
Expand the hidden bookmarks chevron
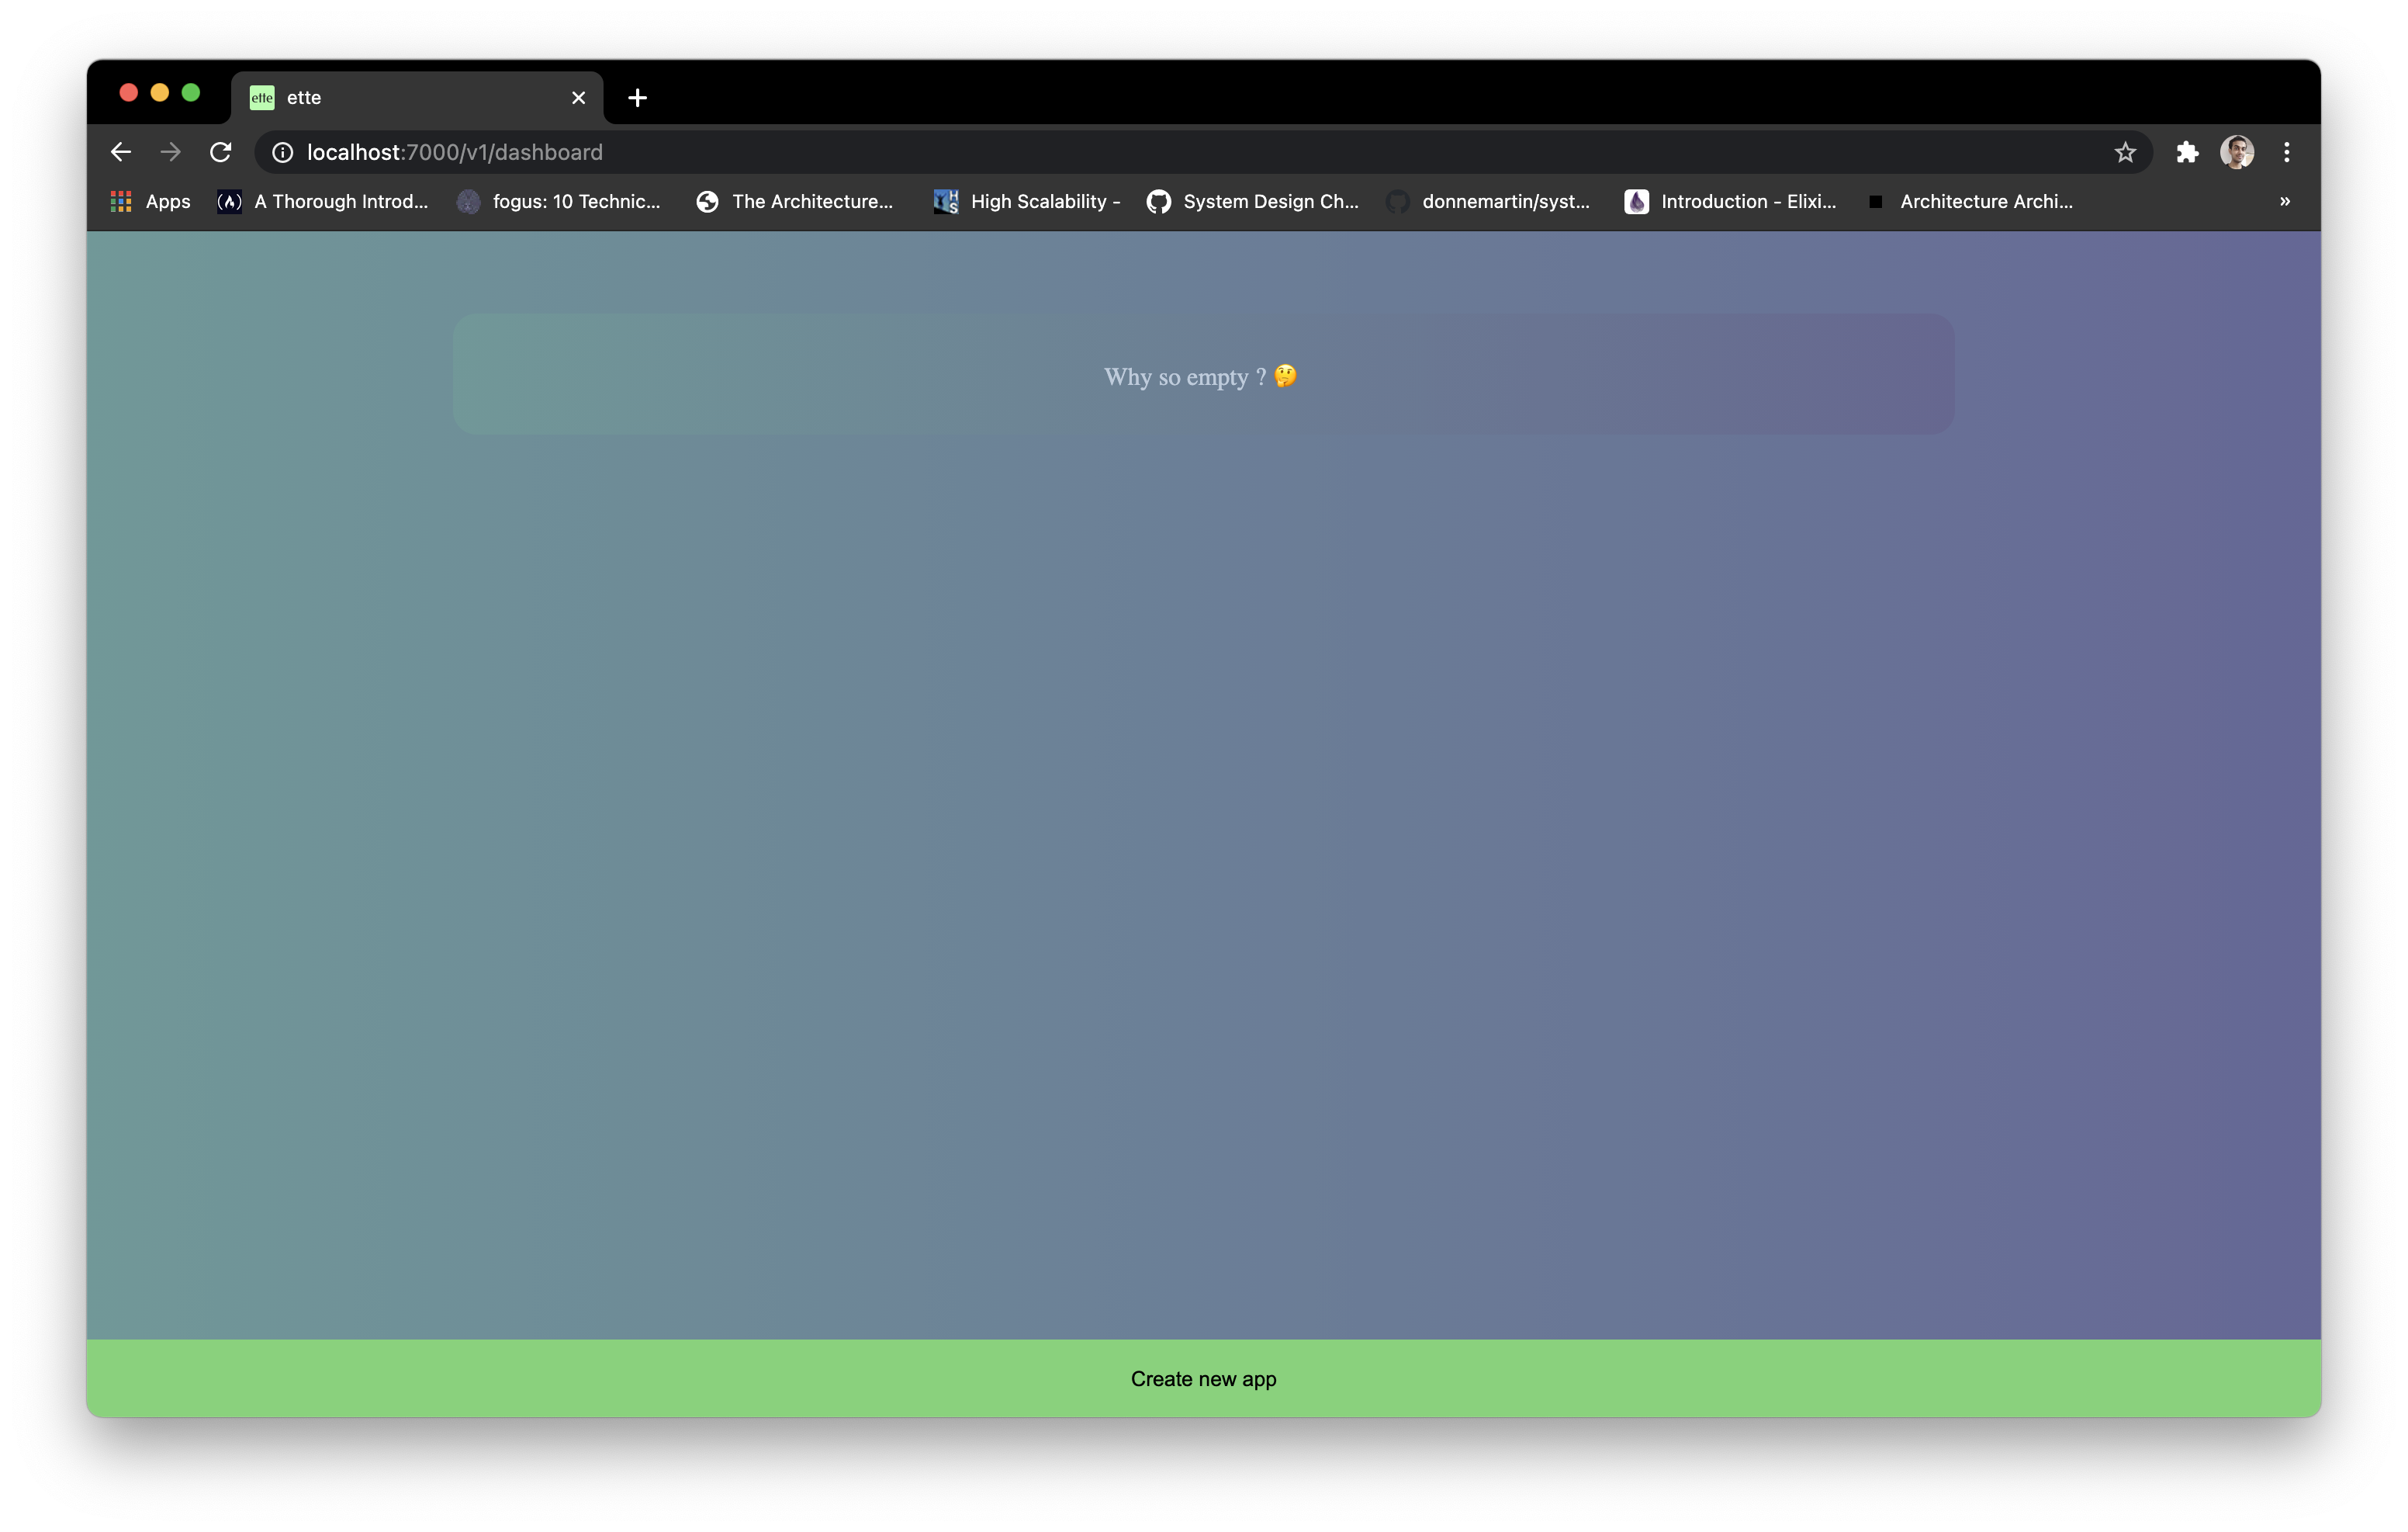coord(2285,201)
